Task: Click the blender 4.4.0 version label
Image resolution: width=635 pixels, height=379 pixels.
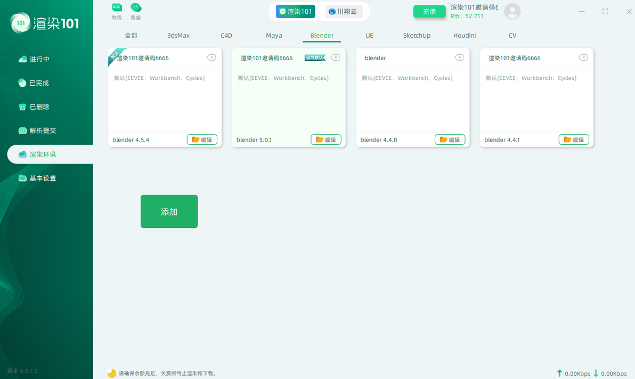Action: coord(379,140)
